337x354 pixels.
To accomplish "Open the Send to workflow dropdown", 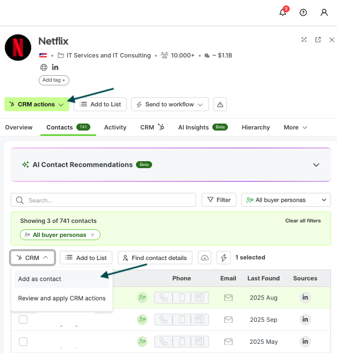I will tap(170, 104).
